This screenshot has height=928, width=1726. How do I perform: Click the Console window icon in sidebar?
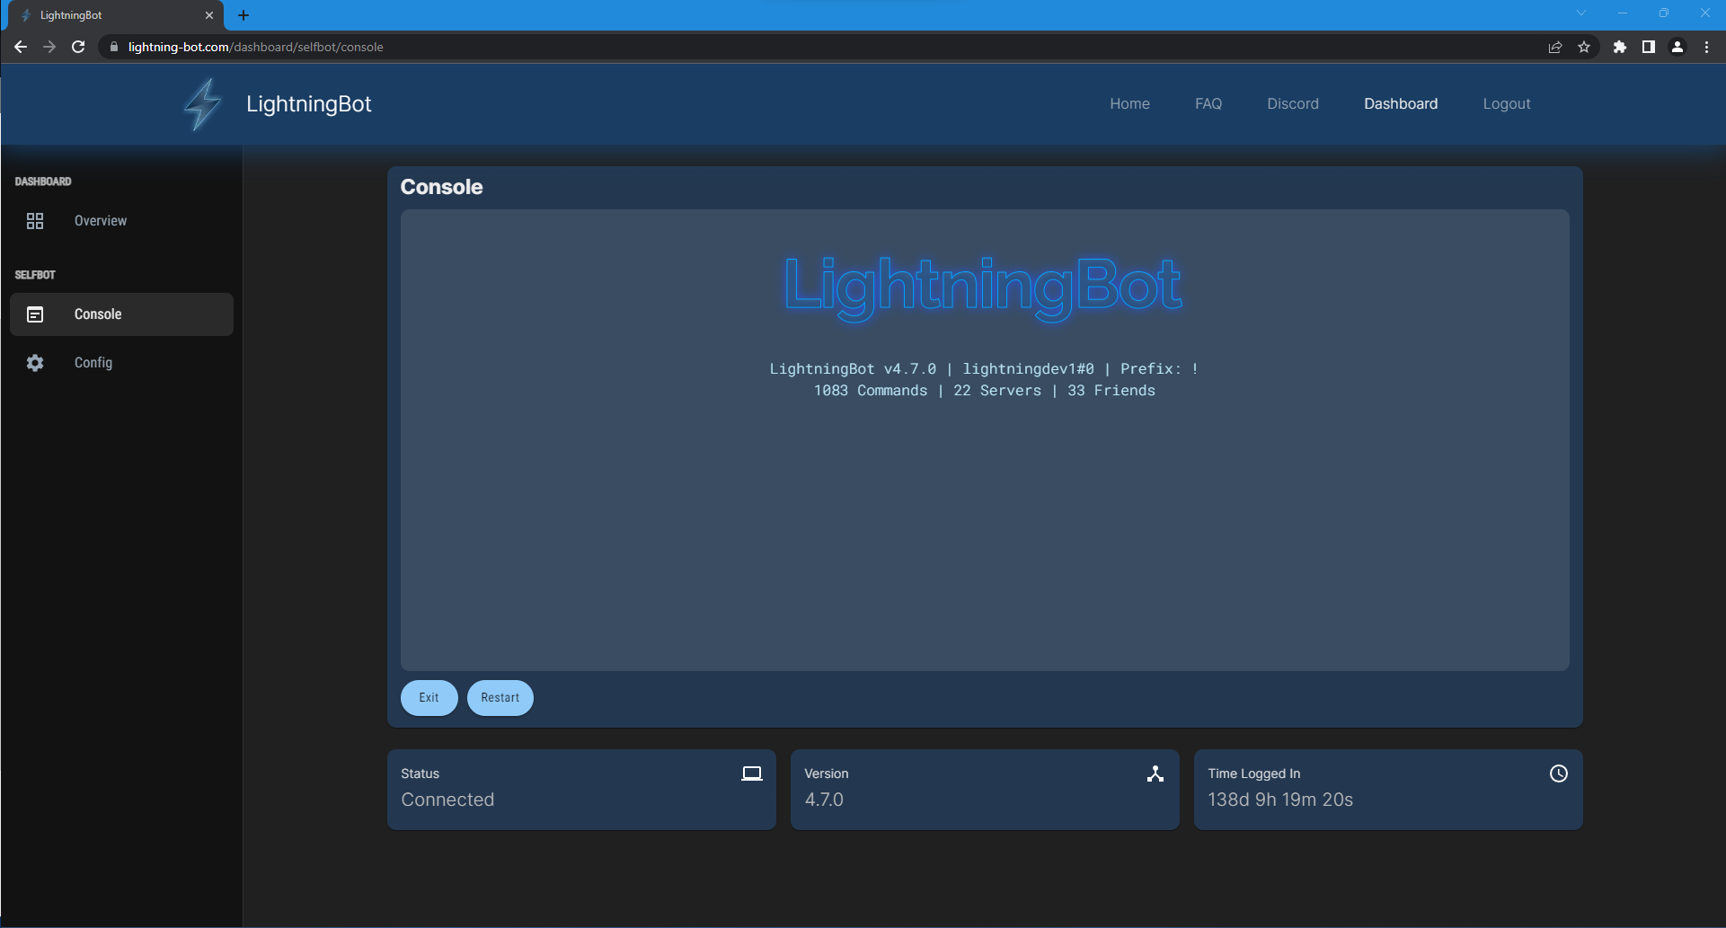tap(35, 314)
